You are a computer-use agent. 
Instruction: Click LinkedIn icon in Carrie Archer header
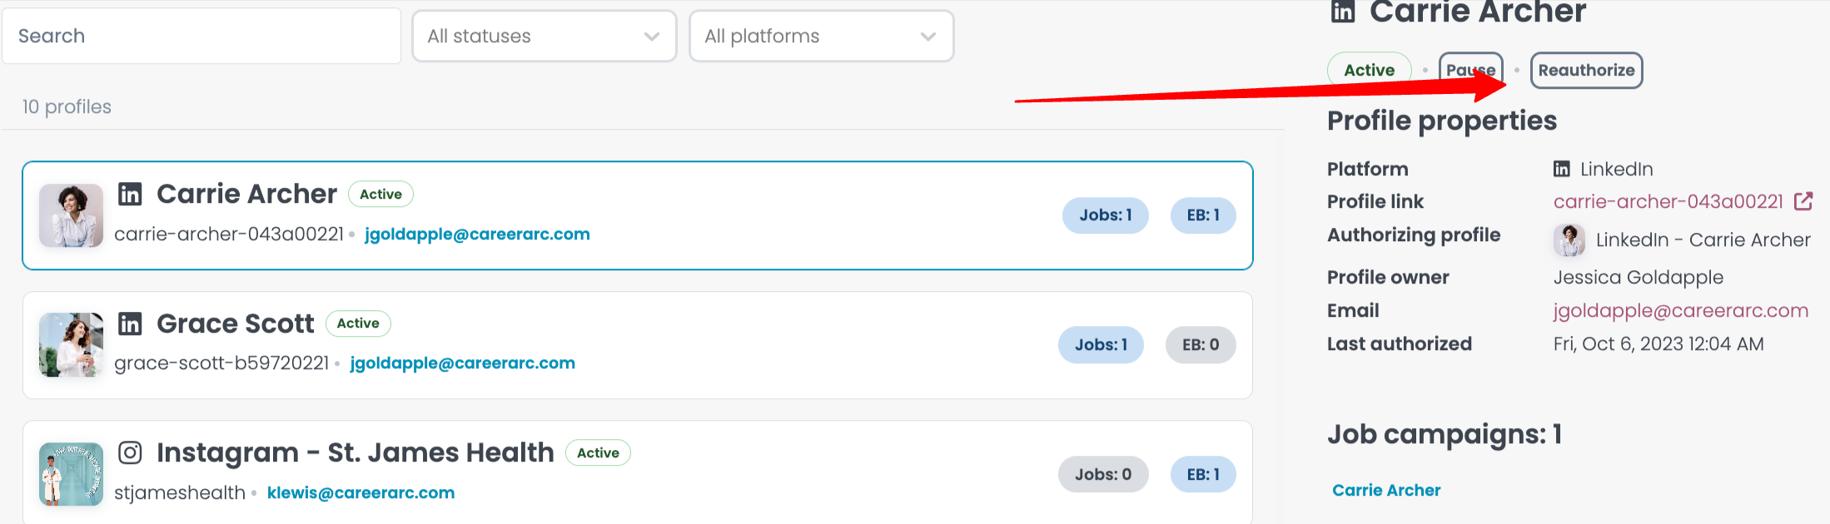(x=1343, y=11)
